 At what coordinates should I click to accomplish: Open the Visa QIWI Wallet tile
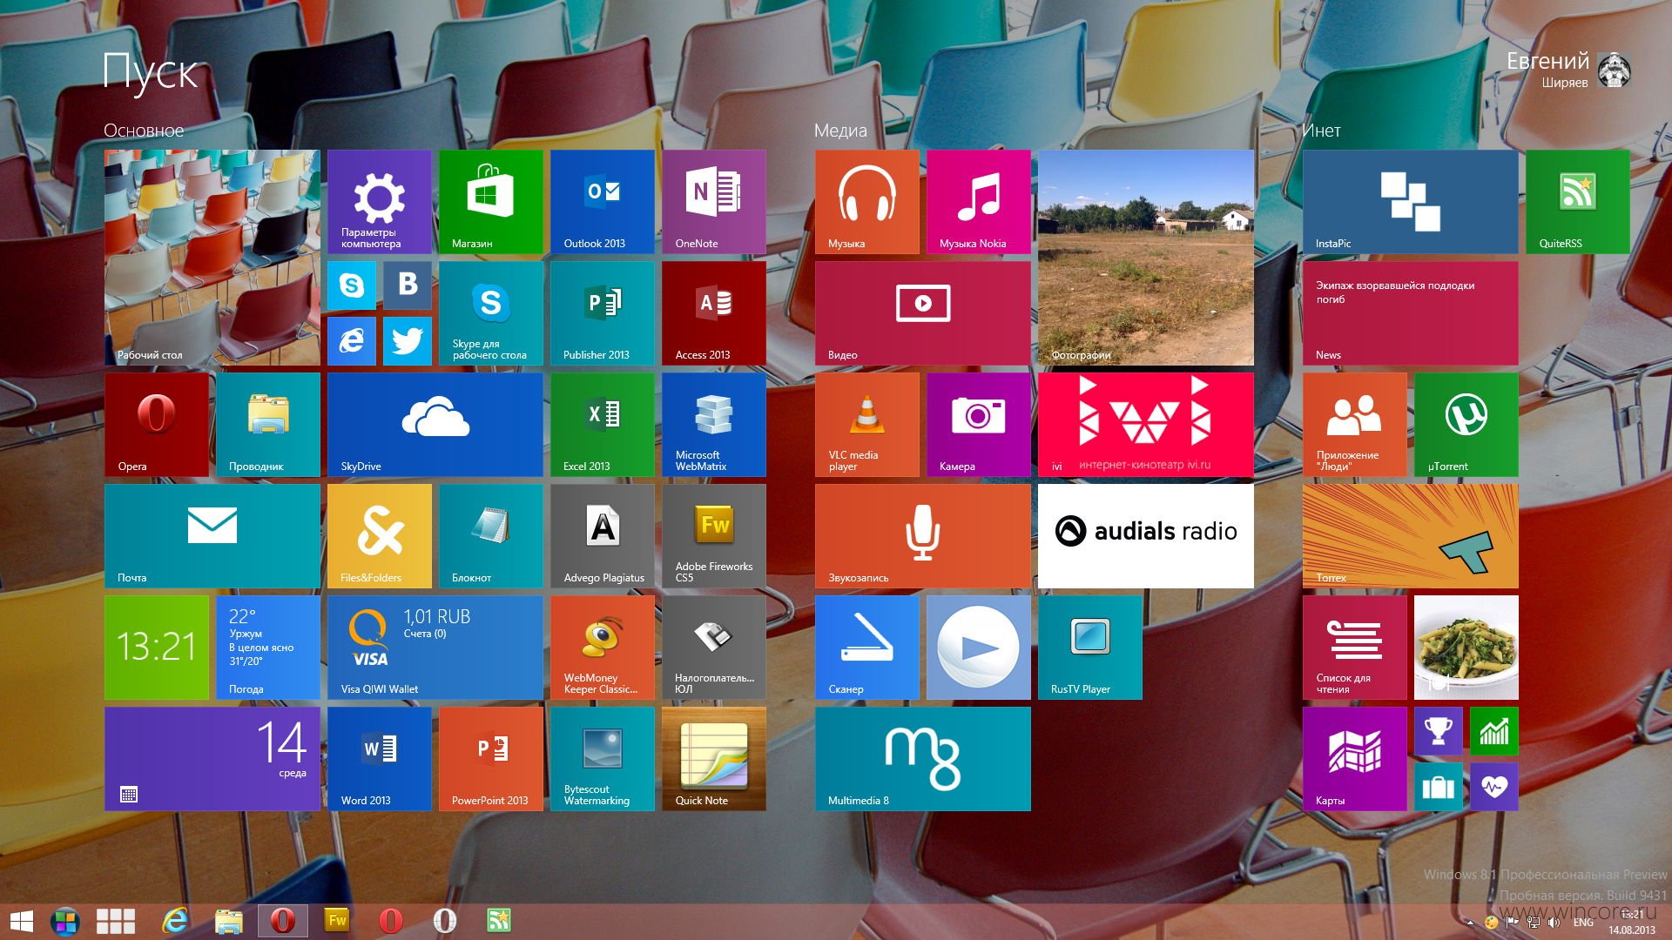pyautogui.click(x=435, y=648)
